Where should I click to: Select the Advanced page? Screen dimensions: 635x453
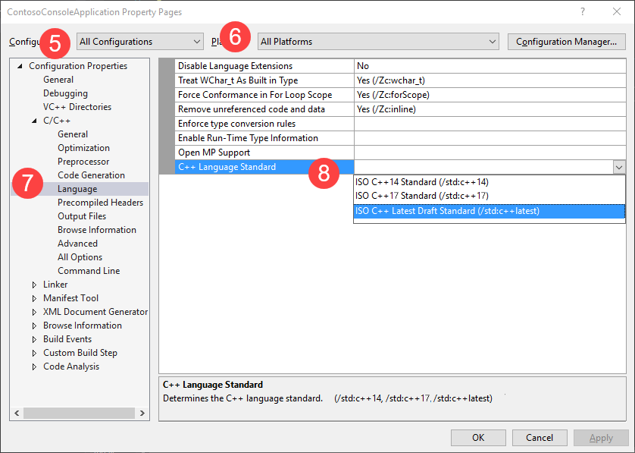77,244
